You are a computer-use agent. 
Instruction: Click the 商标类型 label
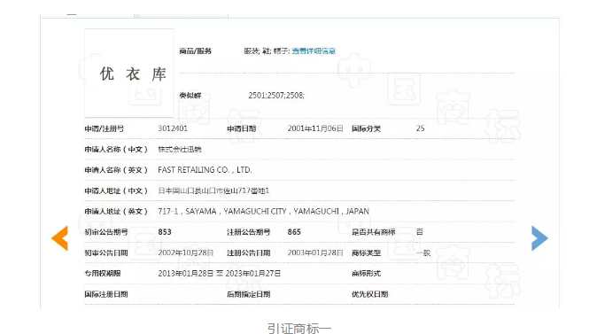tap(367, 252)
